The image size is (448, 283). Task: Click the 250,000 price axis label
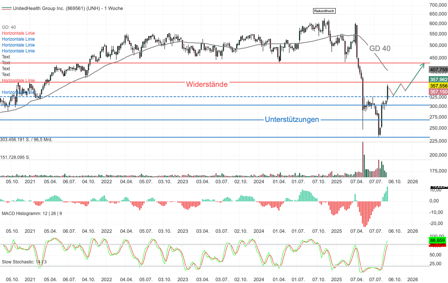click(x=439, y=128)
